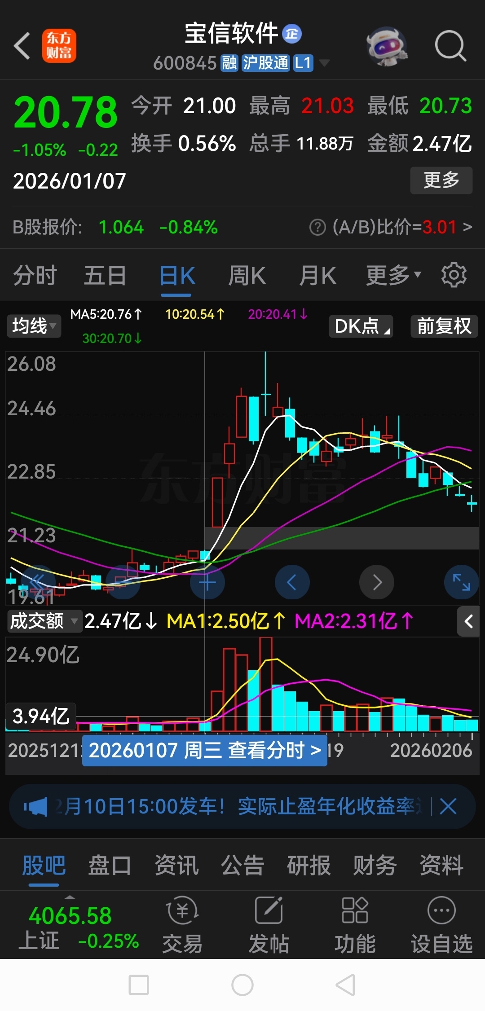Tap the L1 quote level badge
Viewport: 485px width, 1011px height.
(303, 63)
